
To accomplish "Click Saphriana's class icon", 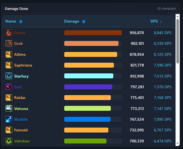I will [x=9, y=65].
